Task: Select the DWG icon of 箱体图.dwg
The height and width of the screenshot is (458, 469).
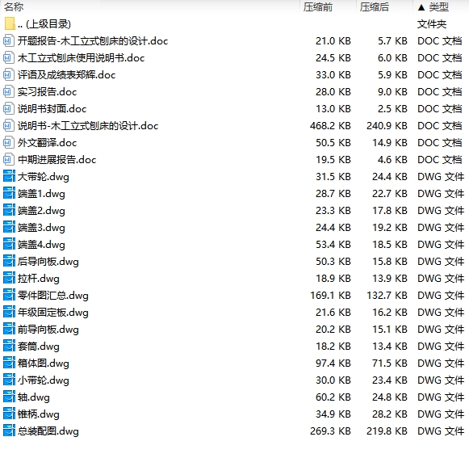Action: tap(9, 363)
